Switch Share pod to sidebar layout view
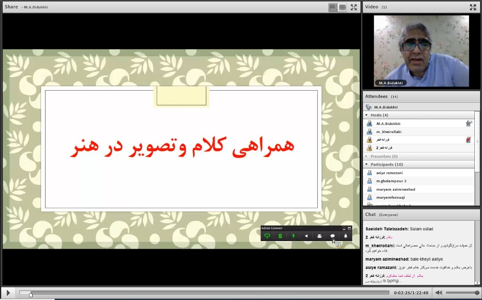The image size is (482, 300). tap(333, 7)
